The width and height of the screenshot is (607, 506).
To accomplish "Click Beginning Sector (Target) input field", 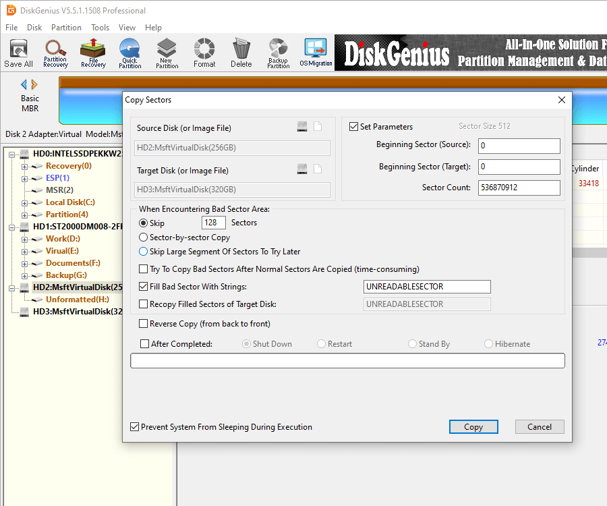I will point(519,167).
